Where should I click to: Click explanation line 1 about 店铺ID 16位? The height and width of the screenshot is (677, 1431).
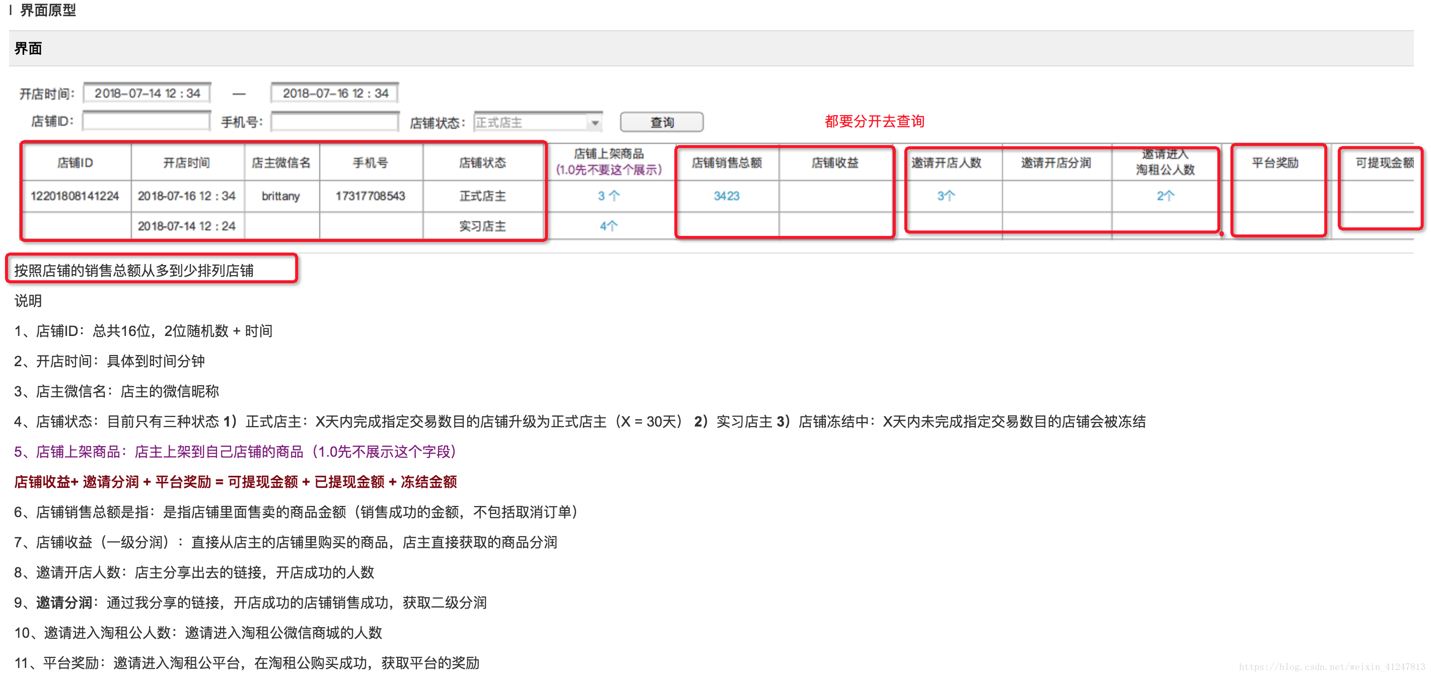[x=144, y=331]
